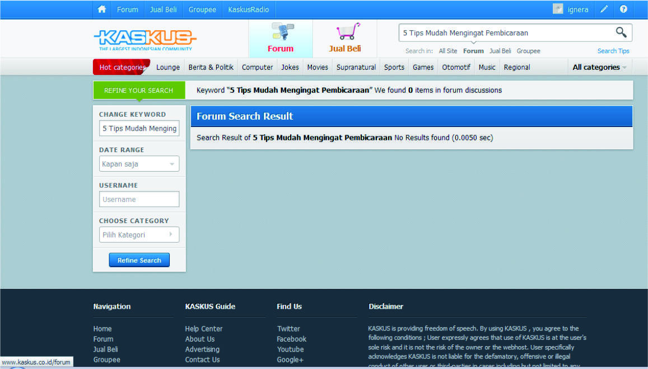Click the Forum Search Result heading
Image resolution: width=648 pixels, height=369 pixels.
[245, 116]
